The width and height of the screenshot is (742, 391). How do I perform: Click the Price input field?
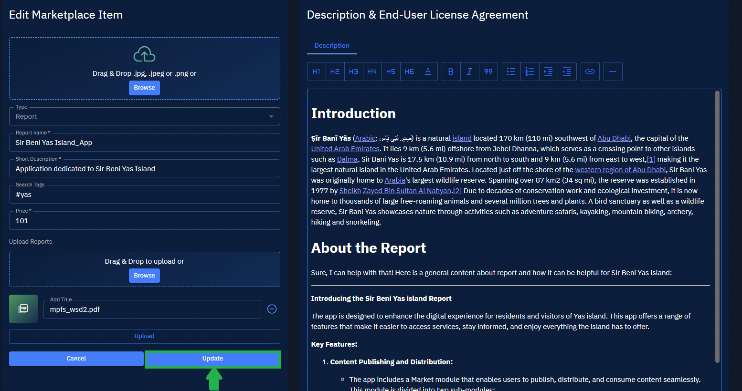click(144, 221)
